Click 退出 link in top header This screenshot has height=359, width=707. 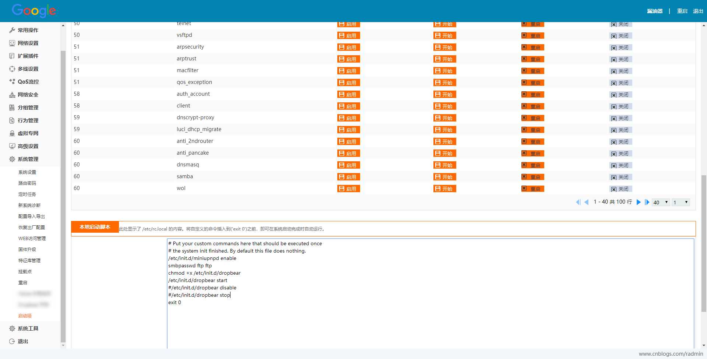698,11
